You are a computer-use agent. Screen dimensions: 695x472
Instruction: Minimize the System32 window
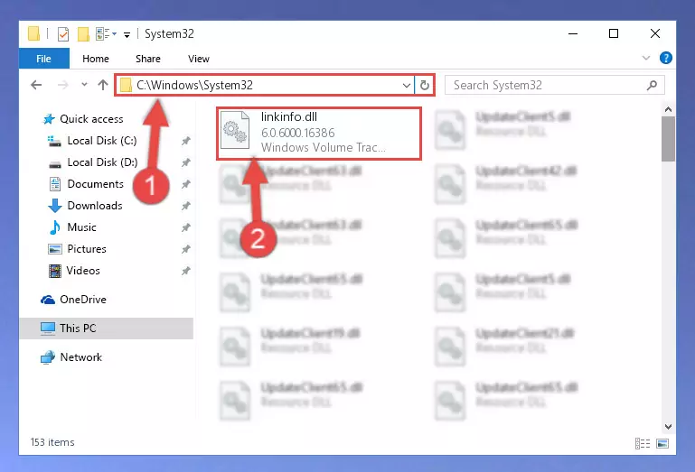click(573, 33)
